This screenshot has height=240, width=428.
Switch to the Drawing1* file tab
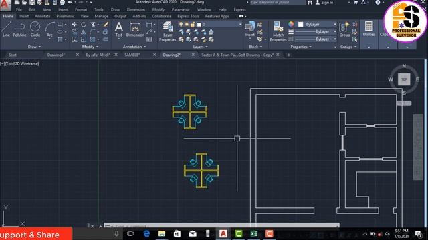pyautogui.click(x=56, y=55)
